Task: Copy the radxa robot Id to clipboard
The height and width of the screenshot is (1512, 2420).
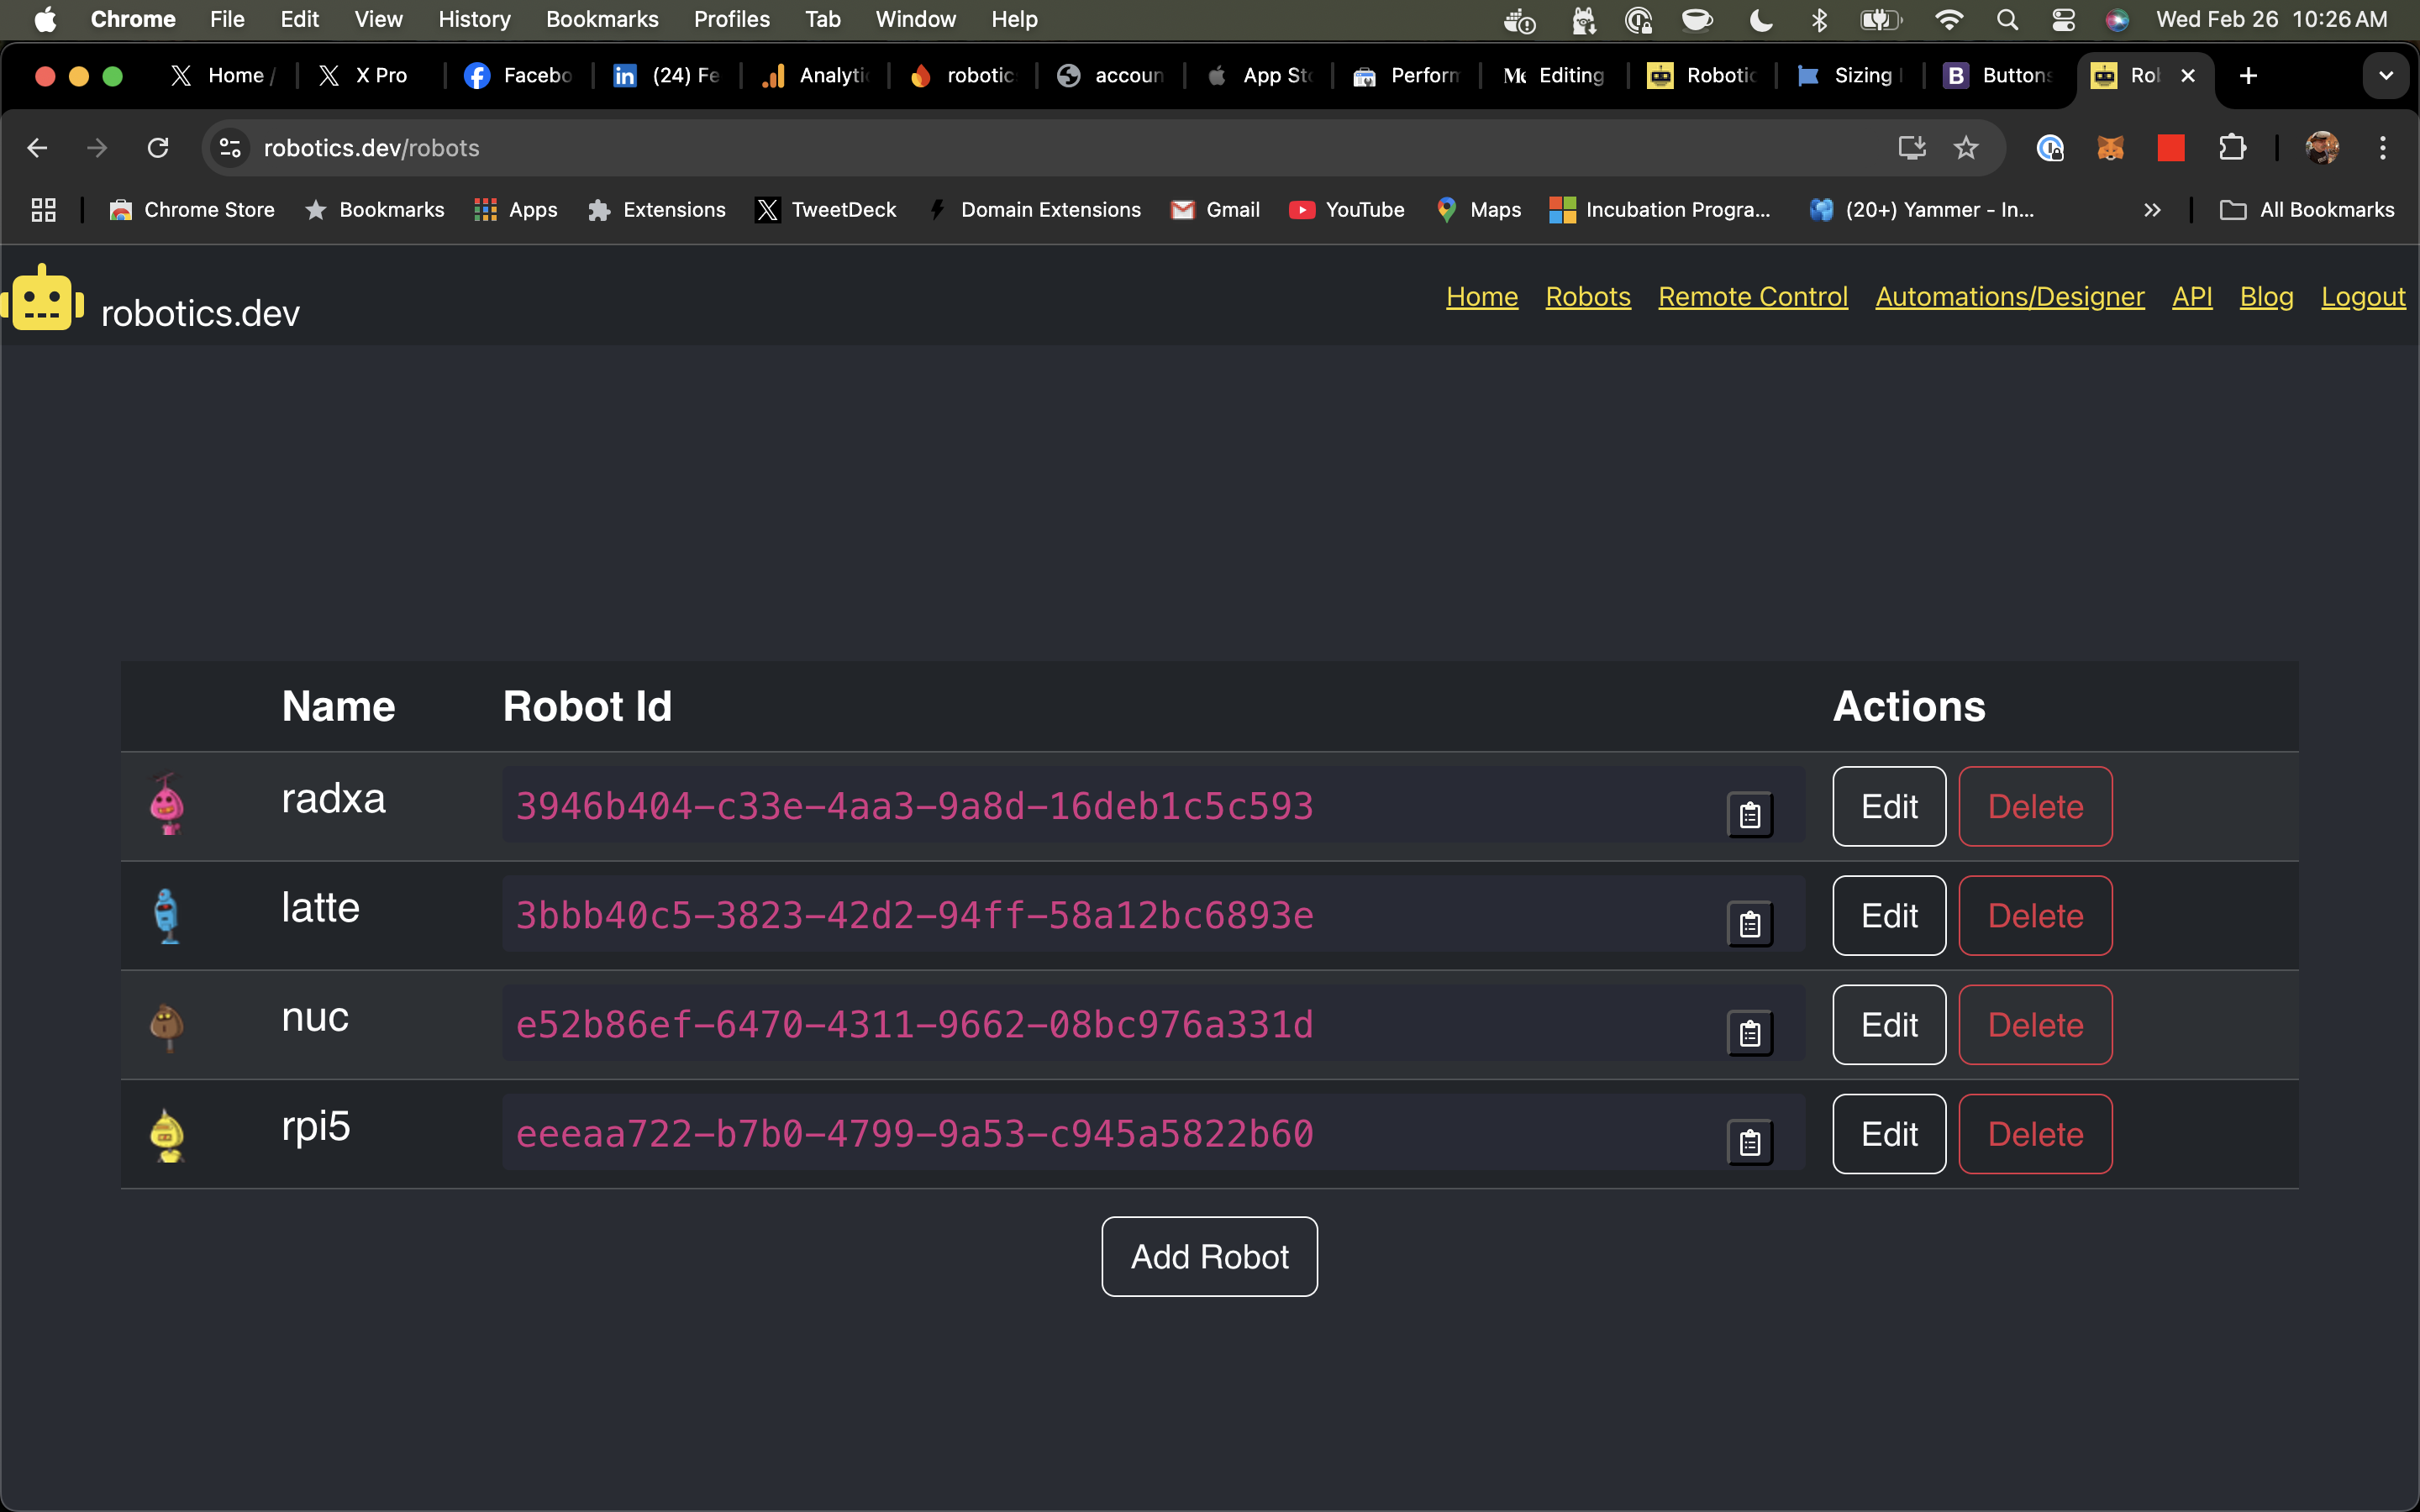Action: click(1749, 814)
